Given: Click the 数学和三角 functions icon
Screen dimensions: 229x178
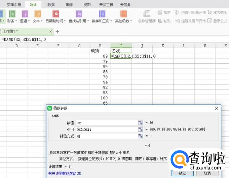Looking at the screenshot, I should coord(102,14).
